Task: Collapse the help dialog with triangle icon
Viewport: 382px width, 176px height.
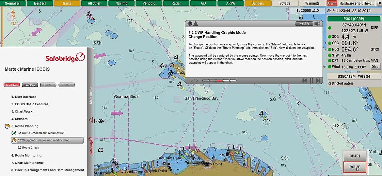Action: 196,23
